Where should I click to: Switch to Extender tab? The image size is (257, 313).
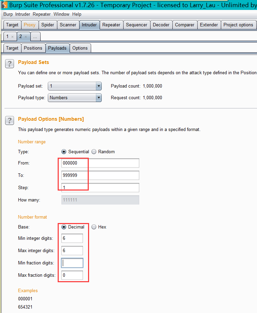click(x=209, y=25)
